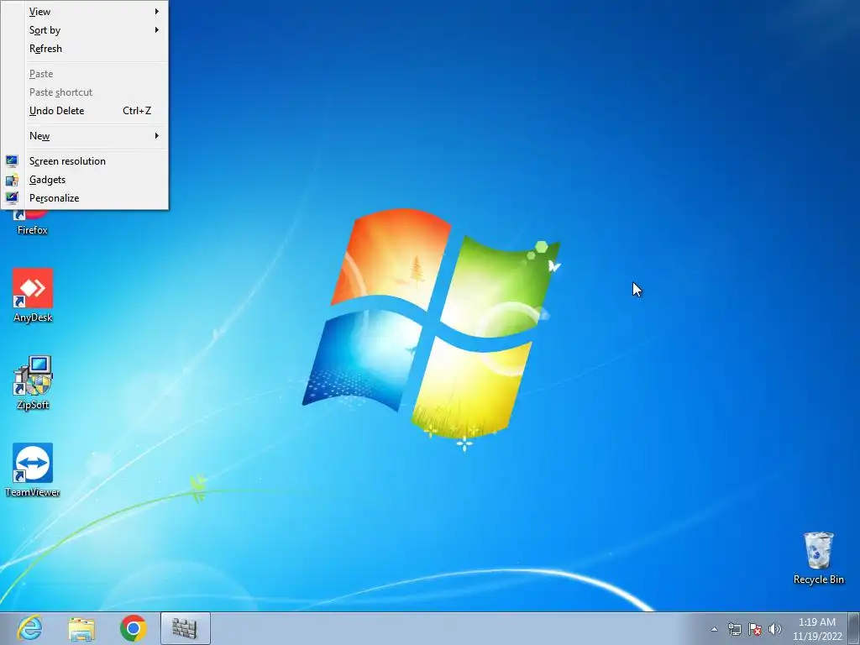This screenshot has width=860, height=645.
Task: Expand the Sort by submenu arrow
Action: coord(157,30)
